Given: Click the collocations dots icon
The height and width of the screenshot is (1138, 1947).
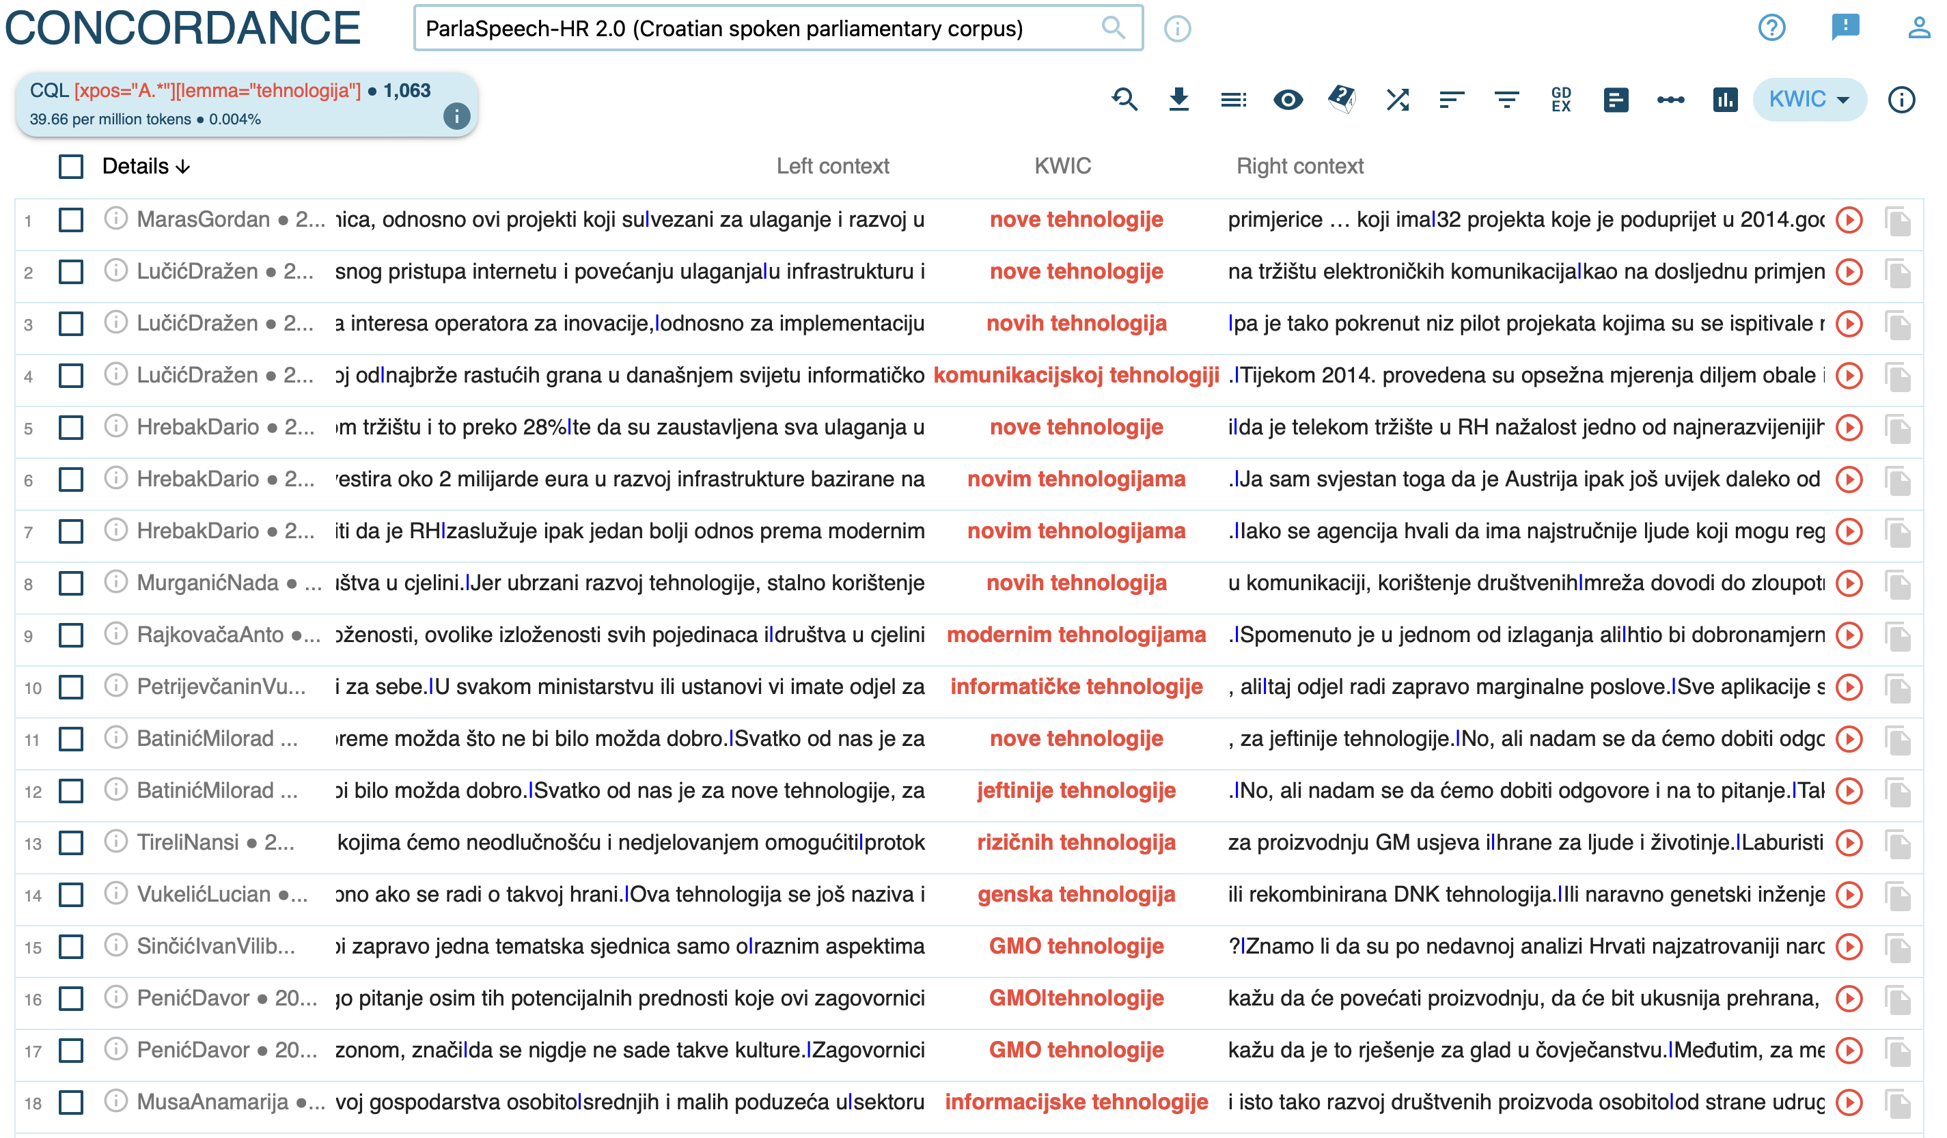Looking at the screenshot, I should point(1670,100).
